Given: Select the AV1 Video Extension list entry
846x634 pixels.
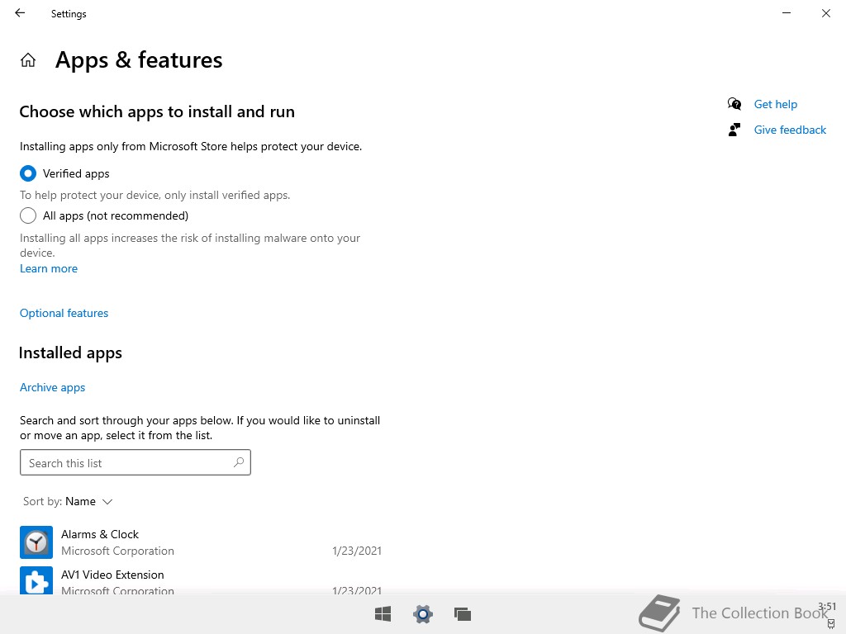Looking at the screenshot, I should coord(201,580).
